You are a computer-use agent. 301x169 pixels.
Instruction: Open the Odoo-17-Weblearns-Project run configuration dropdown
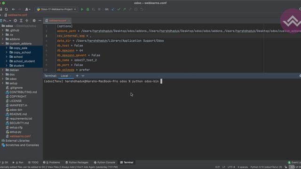coord(56,9)
